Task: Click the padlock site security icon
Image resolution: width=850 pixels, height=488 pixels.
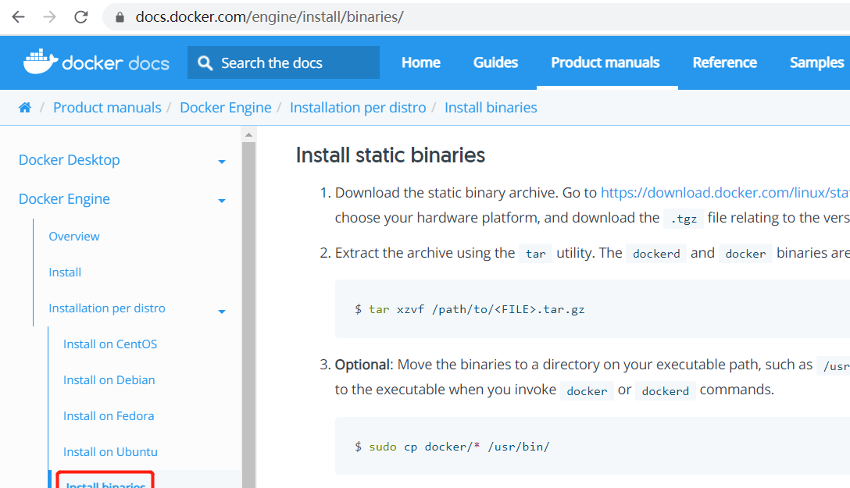Action: point(120,17)
